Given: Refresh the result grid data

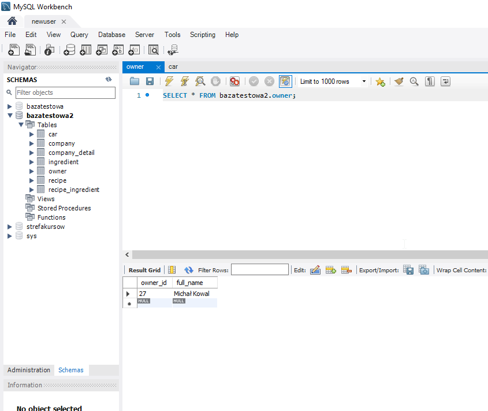Looking at the screenshot, I should [x=189, y=270].
